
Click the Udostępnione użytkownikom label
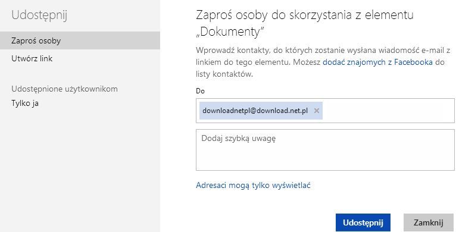click(x=64, y=89)
